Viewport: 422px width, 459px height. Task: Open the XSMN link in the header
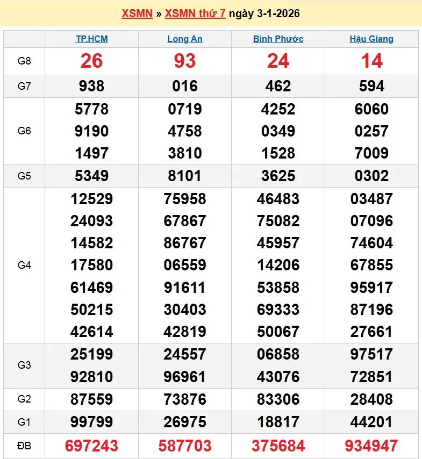(137, 13)
